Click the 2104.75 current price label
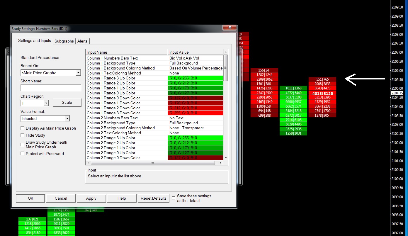The image size is (408, 236). coord(397,93)
